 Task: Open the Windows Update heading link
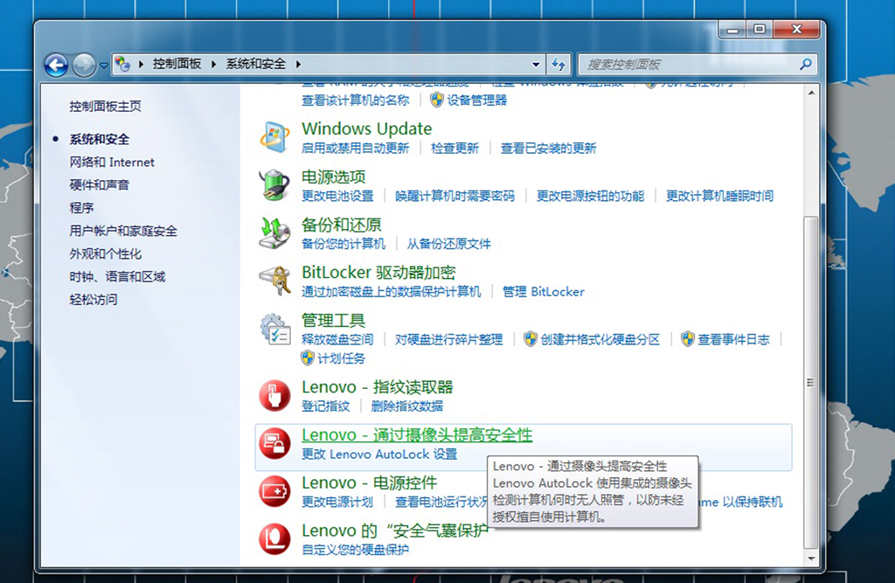tap(366, 128)
